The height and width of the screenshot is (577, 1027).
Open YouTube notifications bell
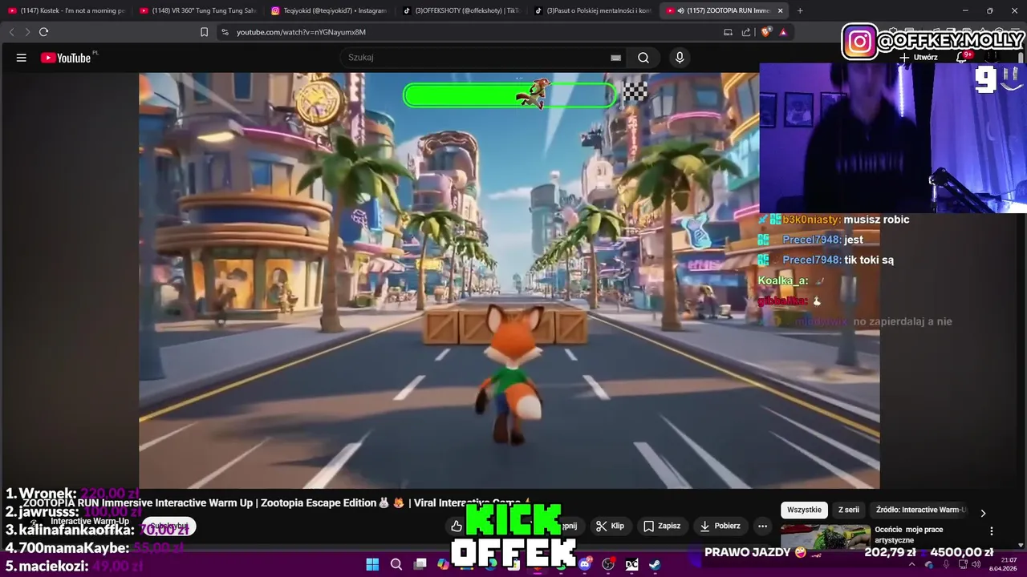962,58
